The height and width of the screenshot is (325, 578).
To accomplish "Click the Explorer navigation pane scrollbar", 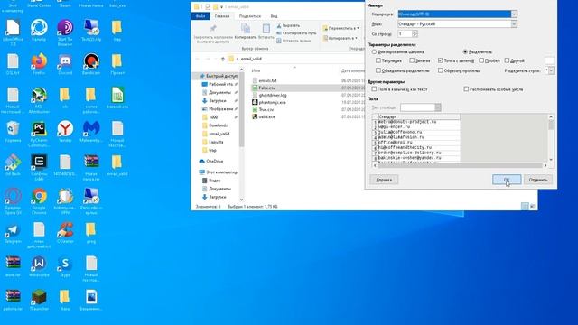I will click(241, 135).
